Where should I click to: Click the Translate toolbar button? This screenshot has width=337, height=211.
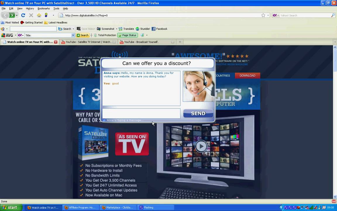tap(126, 29)
